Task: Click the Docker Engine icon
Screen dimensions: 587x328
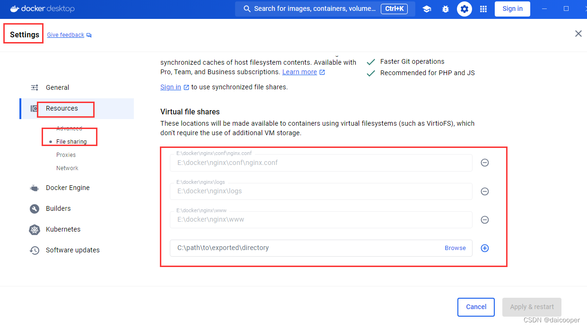Action: [35, 188]
